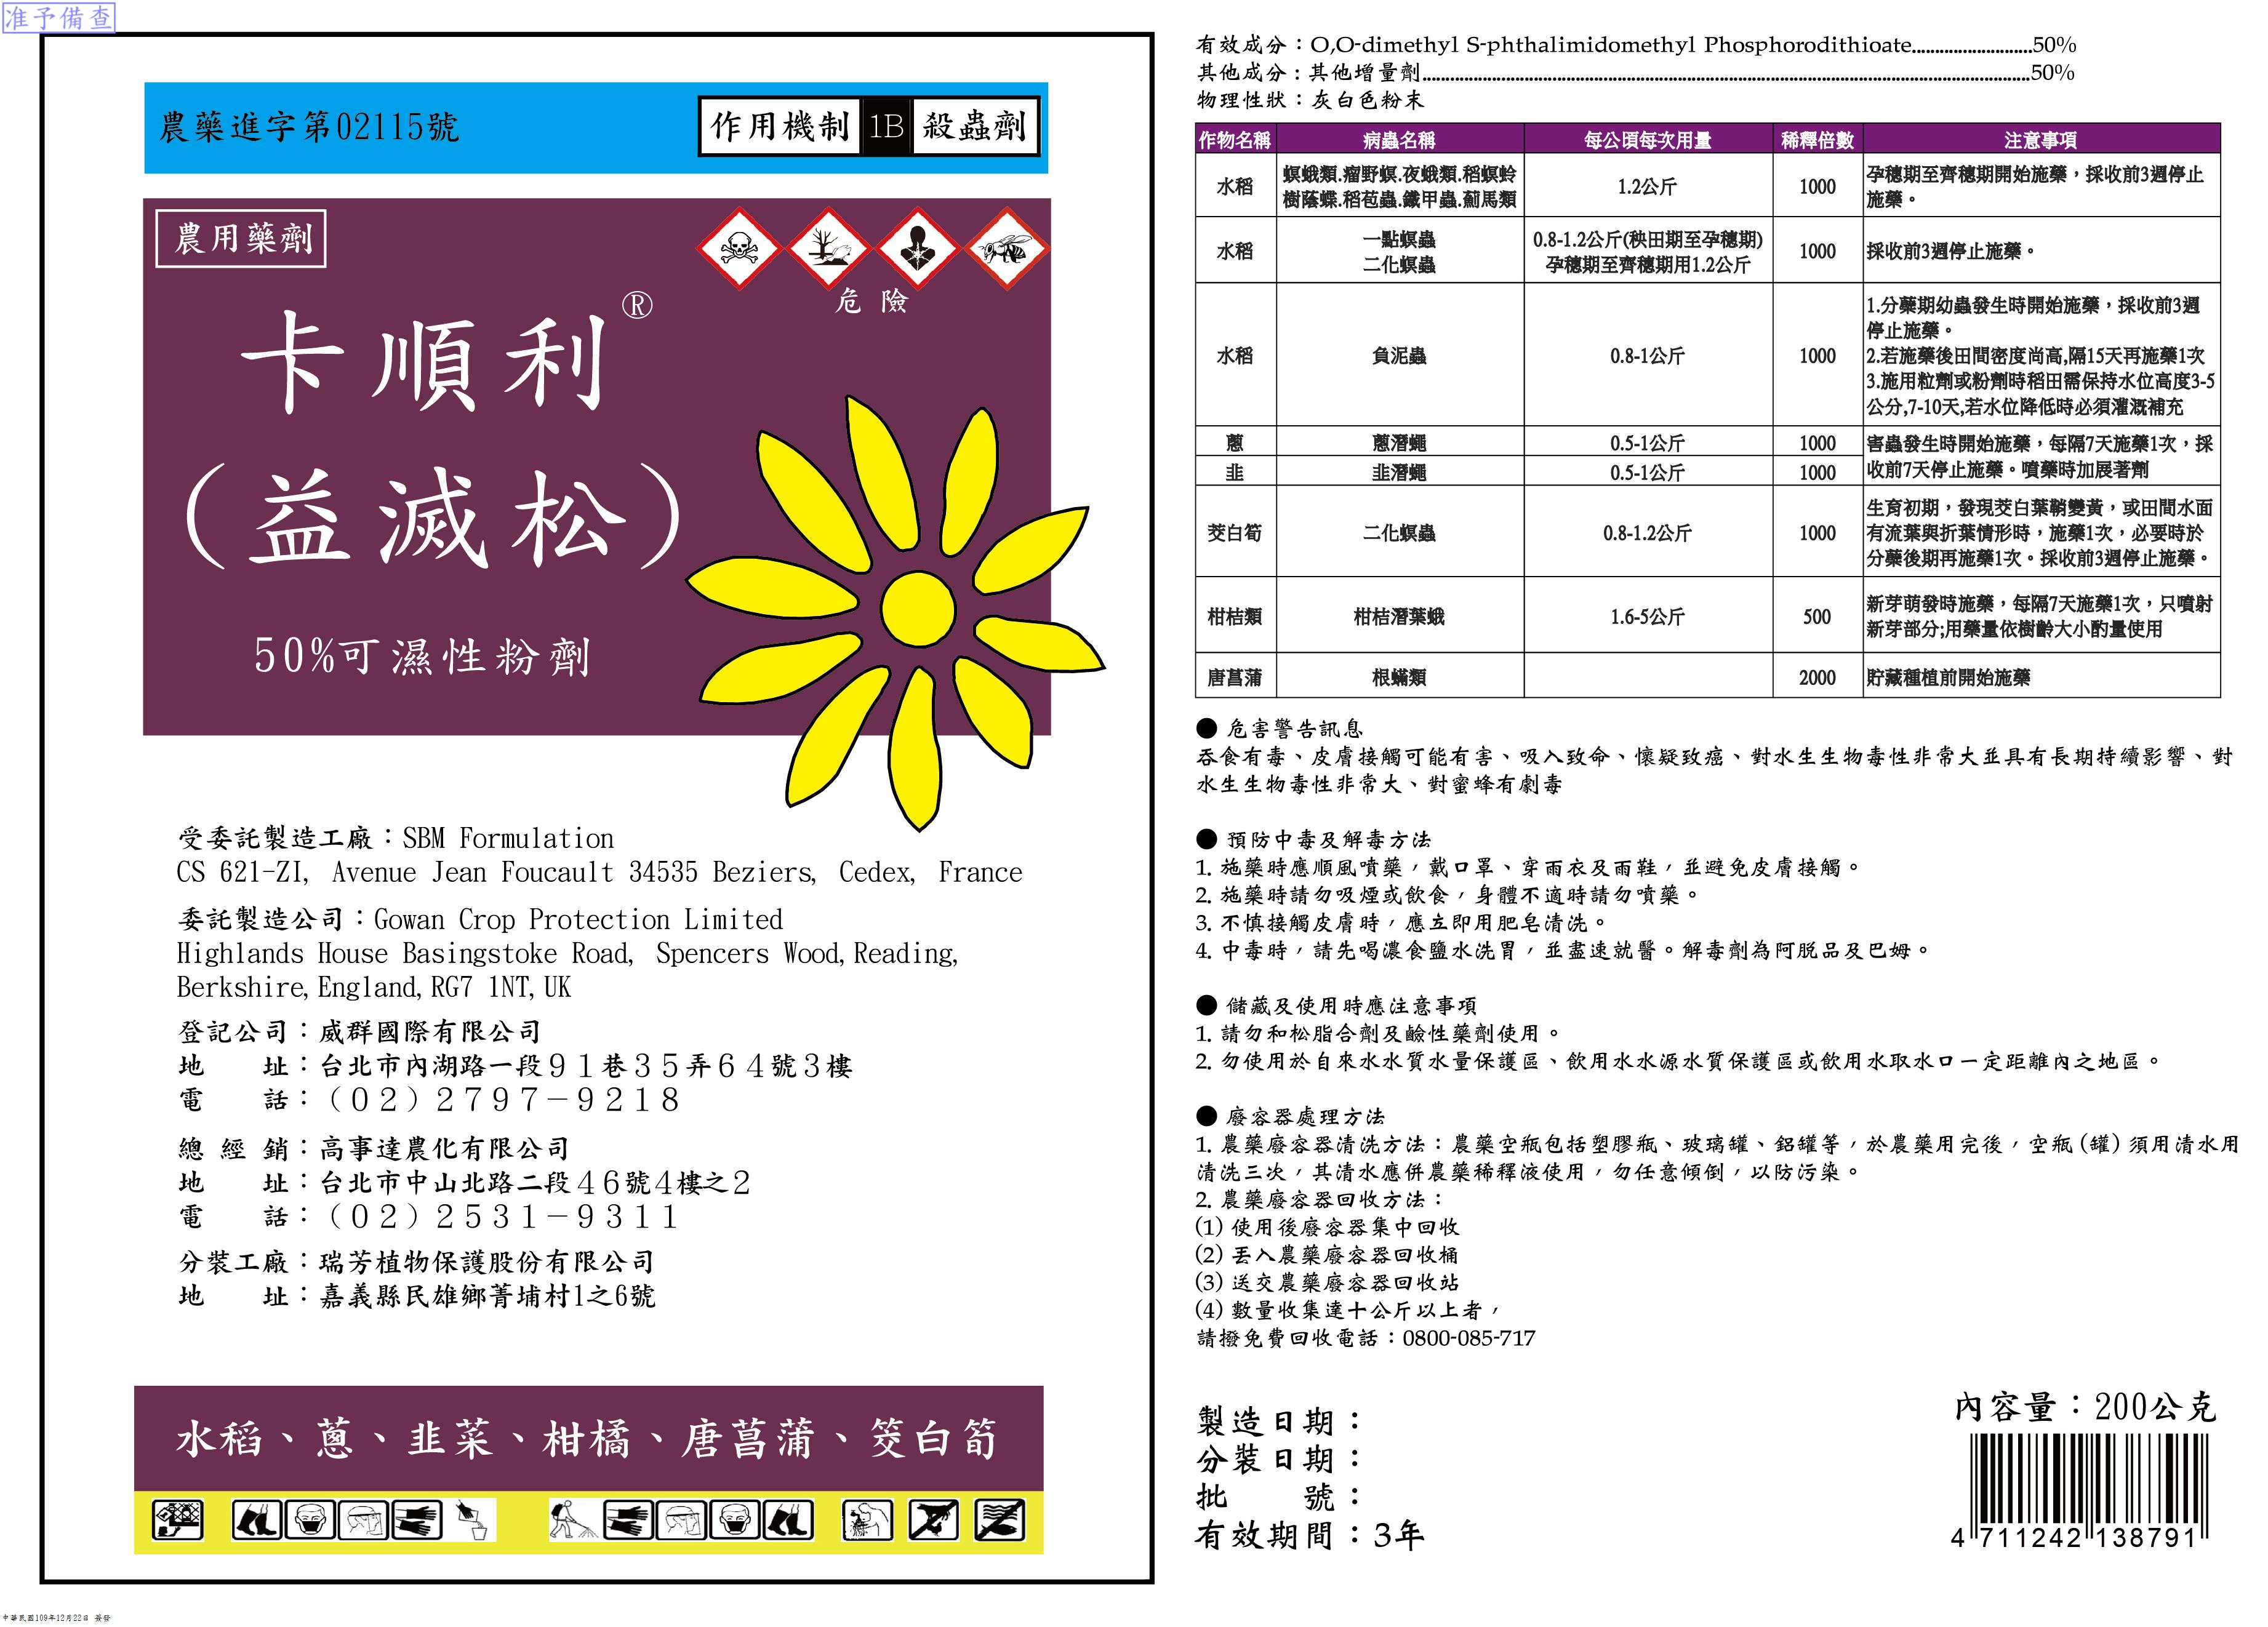Click the '有效期間：3年' shelf life text
This screenshot has width=2268, height=1627.
(x=1310, y=1534)
